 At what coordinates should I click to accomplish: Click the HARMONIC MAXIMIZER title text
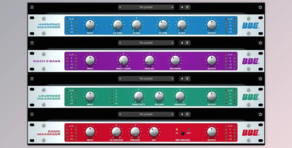click(49, 26)
